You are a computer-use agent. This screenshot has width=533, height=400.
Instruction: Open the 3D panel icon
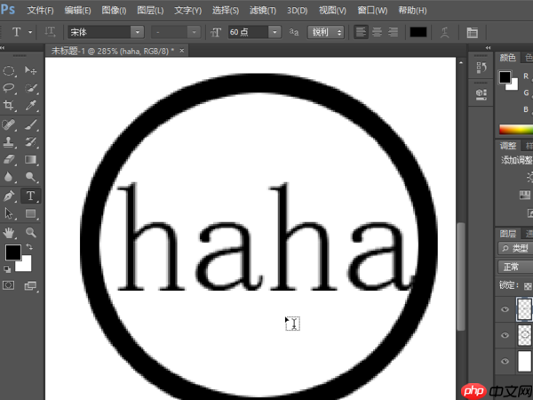pos(481,94)
